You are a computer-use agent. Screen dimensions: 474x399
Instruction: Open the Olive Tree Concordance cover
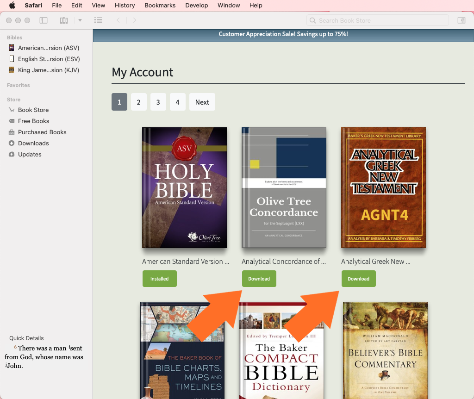[284, 188]
